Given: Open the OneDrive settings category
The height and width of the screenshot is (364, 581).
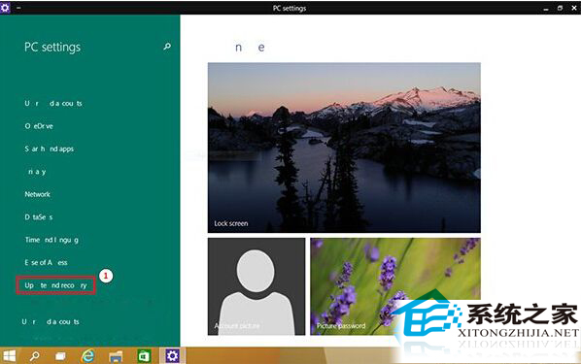Looking at the screenshot, I should tap(39, 126).
